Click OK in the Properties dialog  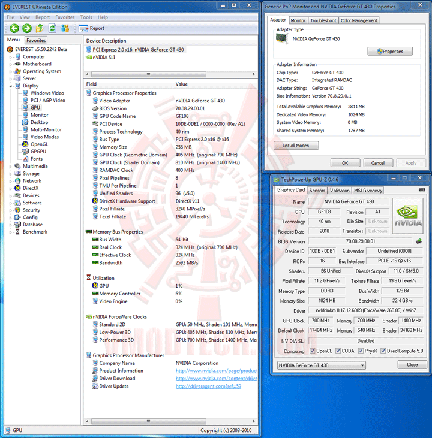coord(345,163)
